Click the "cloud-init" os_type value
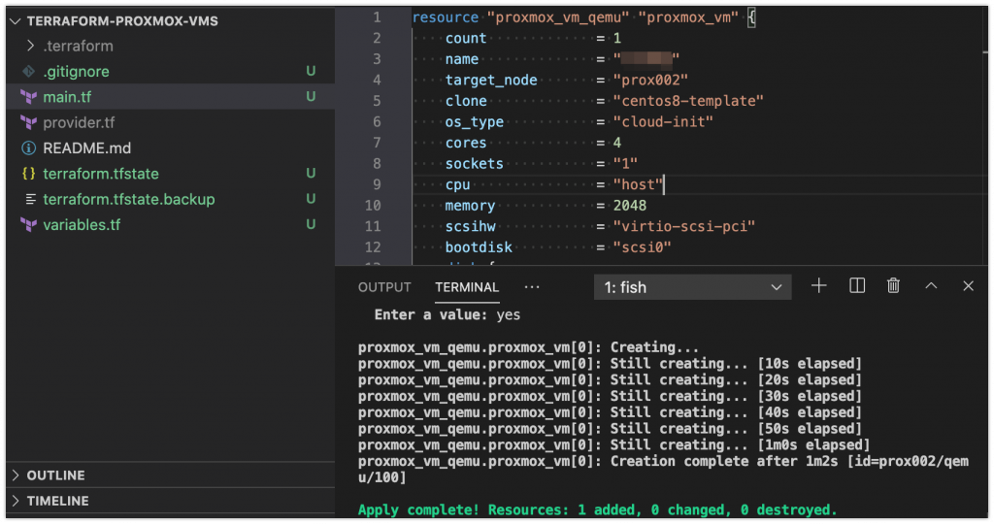This screenshot has height=524, width=994. [663, 121]
